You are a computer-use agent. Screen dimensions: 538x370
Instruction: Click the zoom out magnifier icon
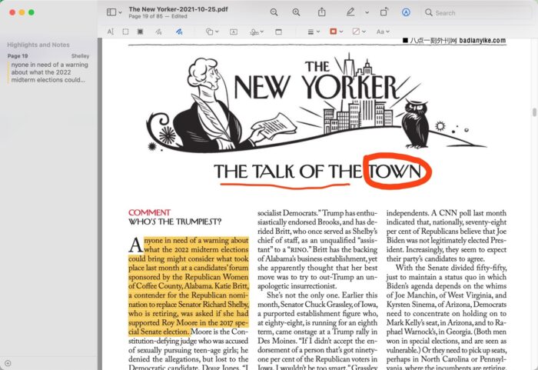274,12
